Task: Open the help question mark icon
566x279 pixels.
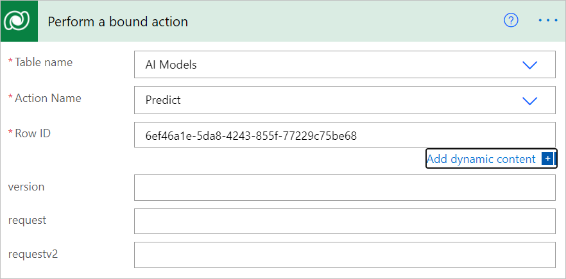Action: click(511, 21)
